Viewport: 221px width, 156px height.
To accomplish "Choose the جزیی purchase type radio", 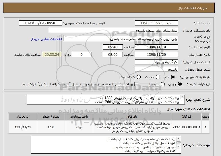I will click(x=180, y=84).
